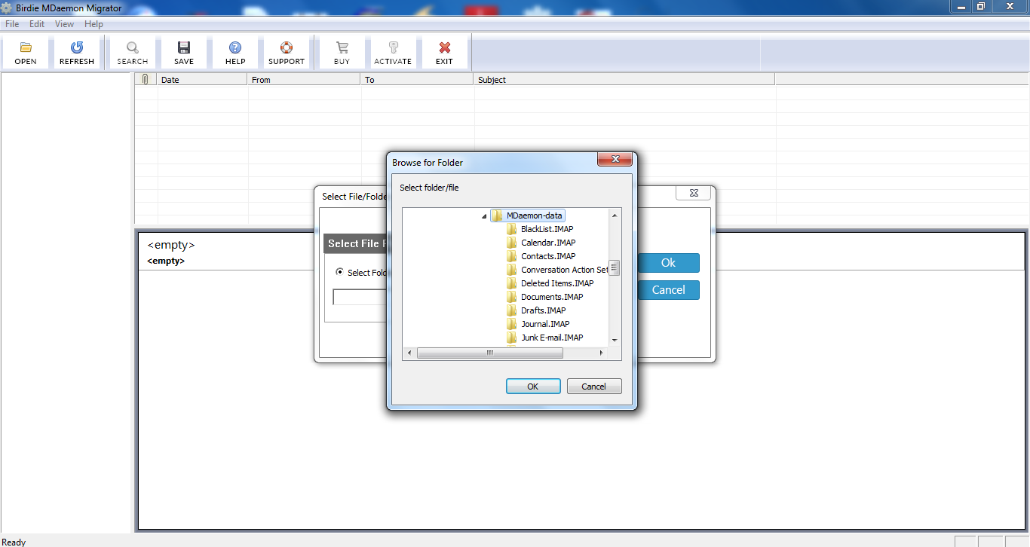Choose the Select Folder radio button
Image resolution: width=1030 pixels, height=547 pixels.
(339, 272)
